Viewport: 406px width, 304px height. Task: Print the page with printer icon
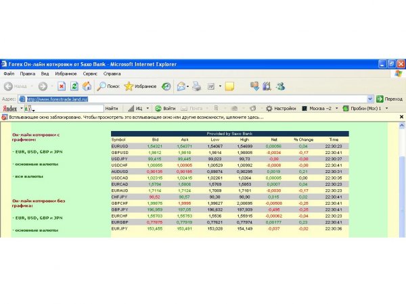(196, 86)
